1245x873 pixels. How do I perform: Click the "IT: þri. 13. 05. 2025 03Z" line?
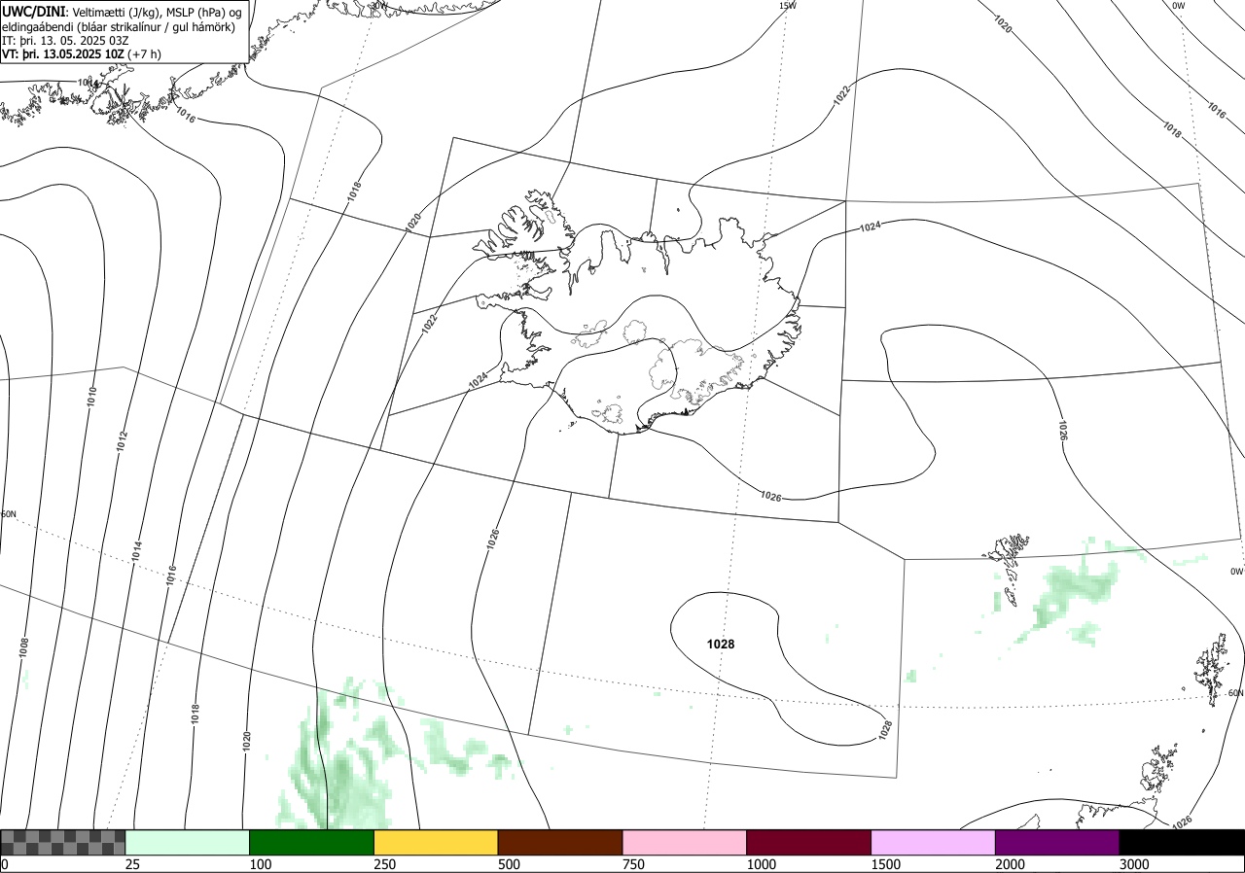(x=65, y=41)
